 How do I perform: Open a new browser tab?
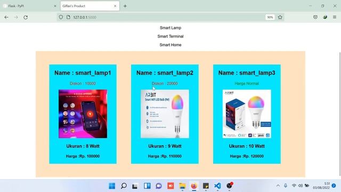coord(125,6)
